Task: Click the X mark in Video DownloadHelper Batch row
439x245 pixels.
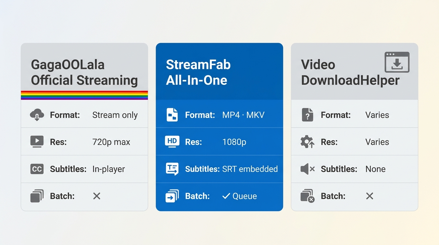Action: (x=369, y=196)
